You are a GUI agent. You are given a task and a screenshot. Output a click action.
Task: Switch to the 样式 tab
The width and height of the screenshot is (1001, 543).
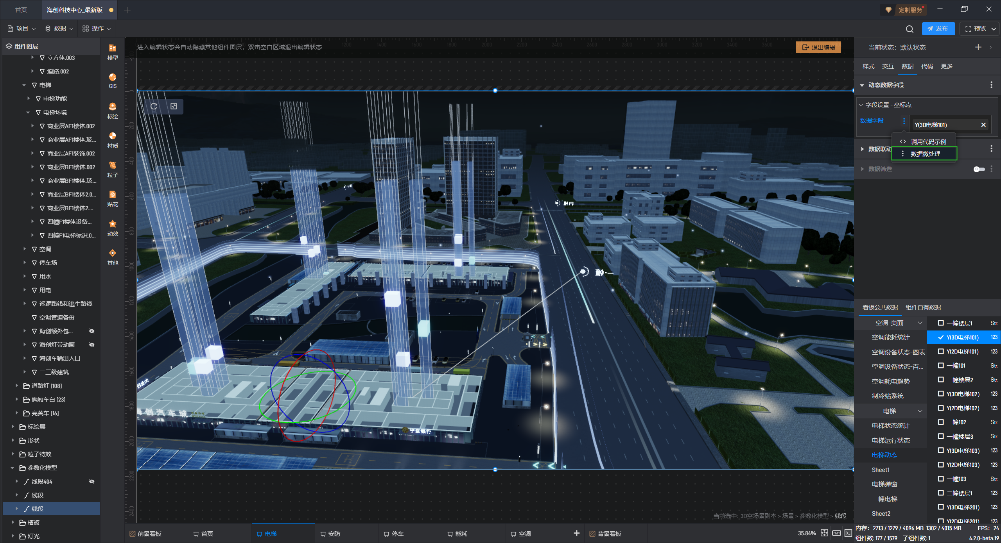pos(868,66)
